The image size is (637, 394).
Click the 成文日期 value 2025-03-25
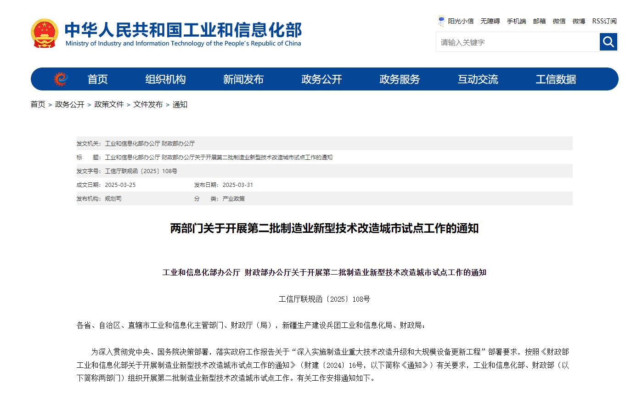pyautogui.click(x=120, y=185)
